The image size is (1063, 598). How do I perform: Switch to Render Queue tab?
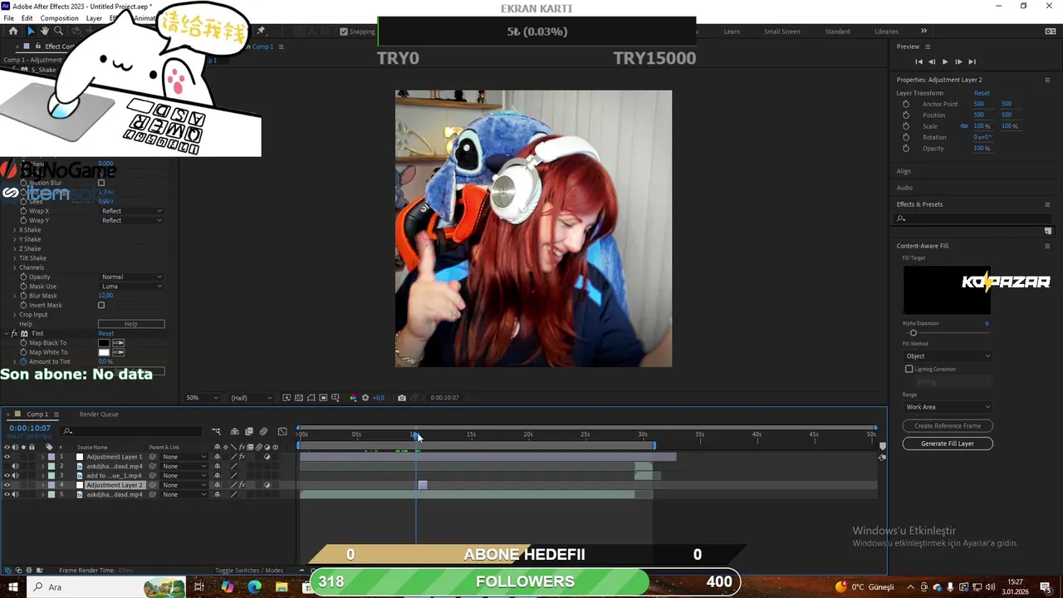coord(99,414)
